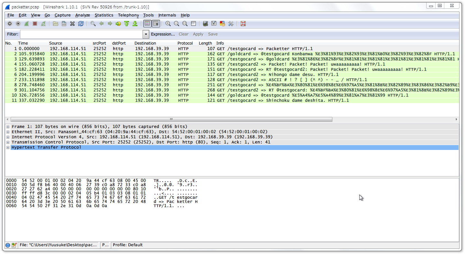Open the Go menu
The width and height of the screenshot is (465, 254).
[47, 15]
